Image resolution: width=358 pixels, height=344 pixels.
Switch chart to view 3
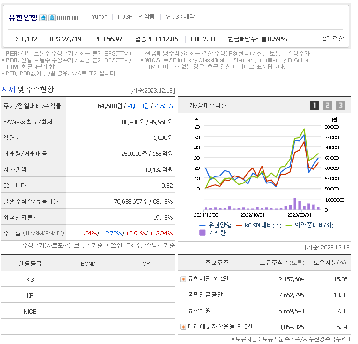click(x=340, y=105)
